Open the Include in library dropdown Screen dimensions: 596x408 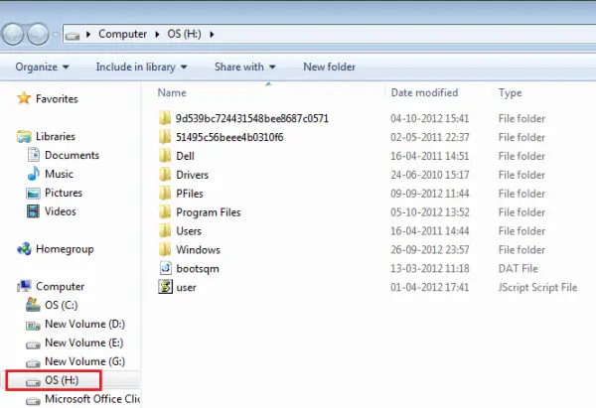(x=141, y=67)
